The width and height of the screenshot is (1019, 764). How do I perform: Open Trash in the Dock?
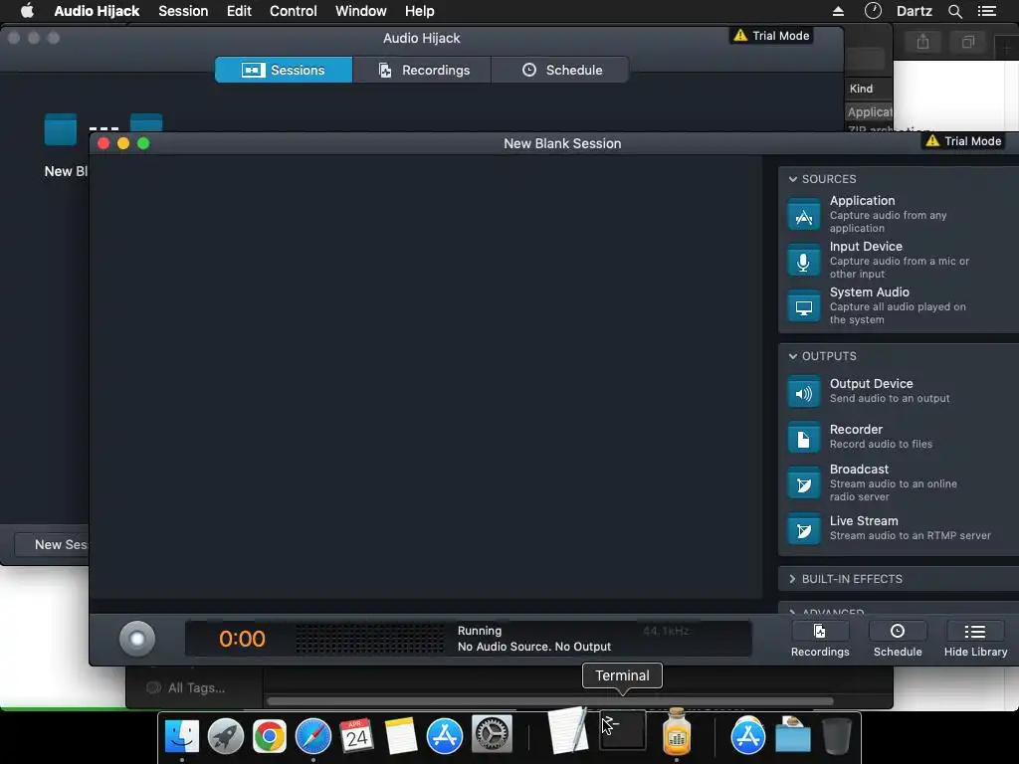[x=837, y=736]
